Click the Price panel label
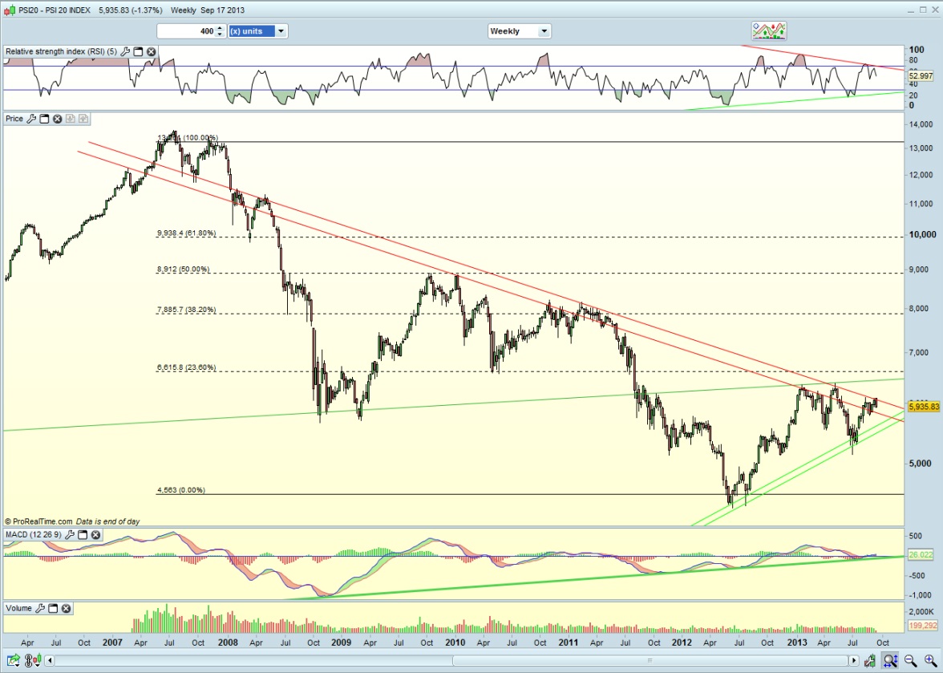The width and height of the screenshot is (943, 673). point(14,119)
